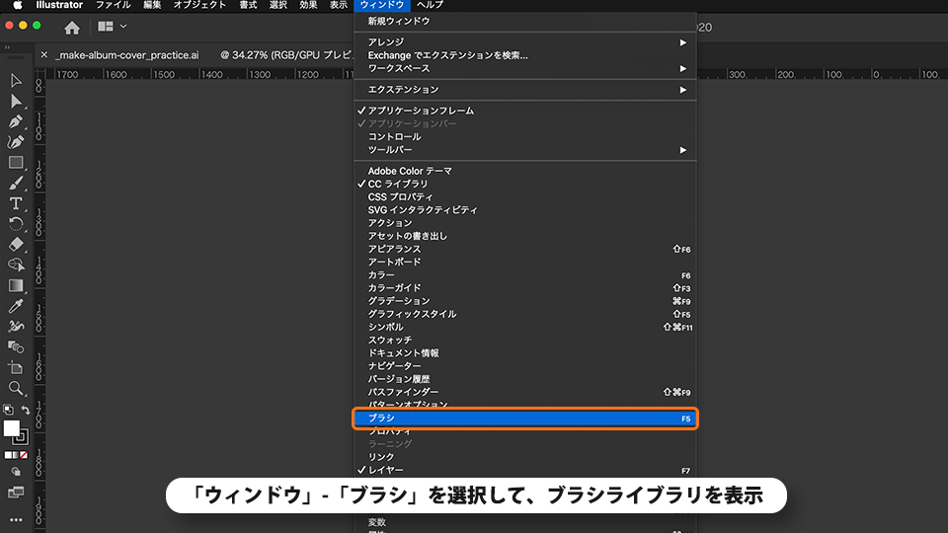
Task: Toggle the アピアランス panel
Action: 524,249
